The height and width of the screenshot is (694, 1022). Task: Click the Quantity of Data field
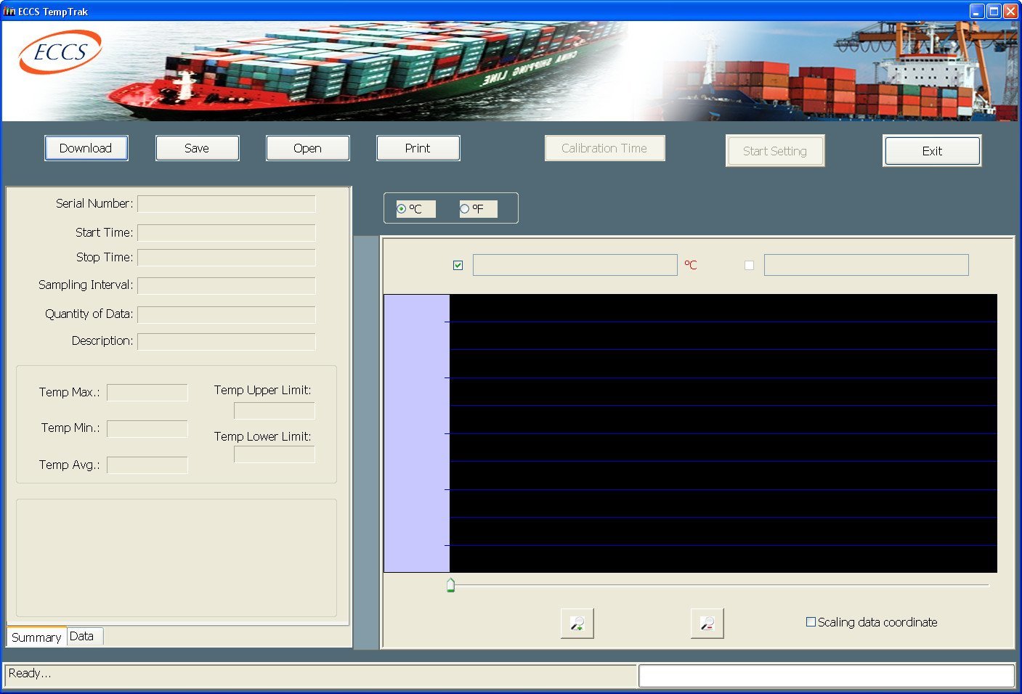click(227, 314)
